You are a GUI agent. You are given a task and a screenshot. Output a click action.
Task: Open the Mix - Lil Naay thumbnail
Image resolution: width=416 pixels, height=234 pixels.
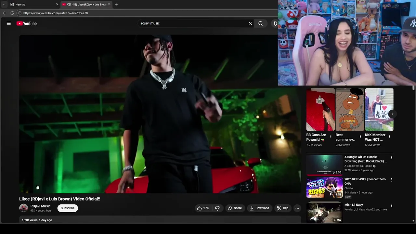324,212
